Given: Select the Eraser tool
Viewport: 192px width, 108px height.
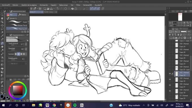Looking at the screenshot, I should click(x=2, y=47).
